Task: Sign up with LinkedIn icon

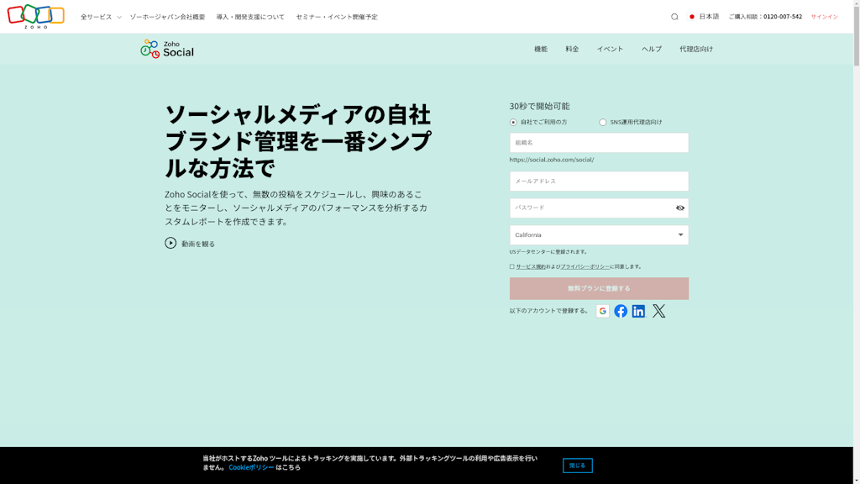Action: (638, 311)
